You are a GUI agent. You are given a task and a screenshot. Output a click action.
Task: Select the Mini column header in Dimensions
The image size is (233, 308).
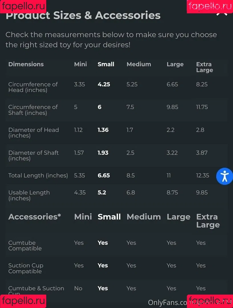tap(80, 64)
